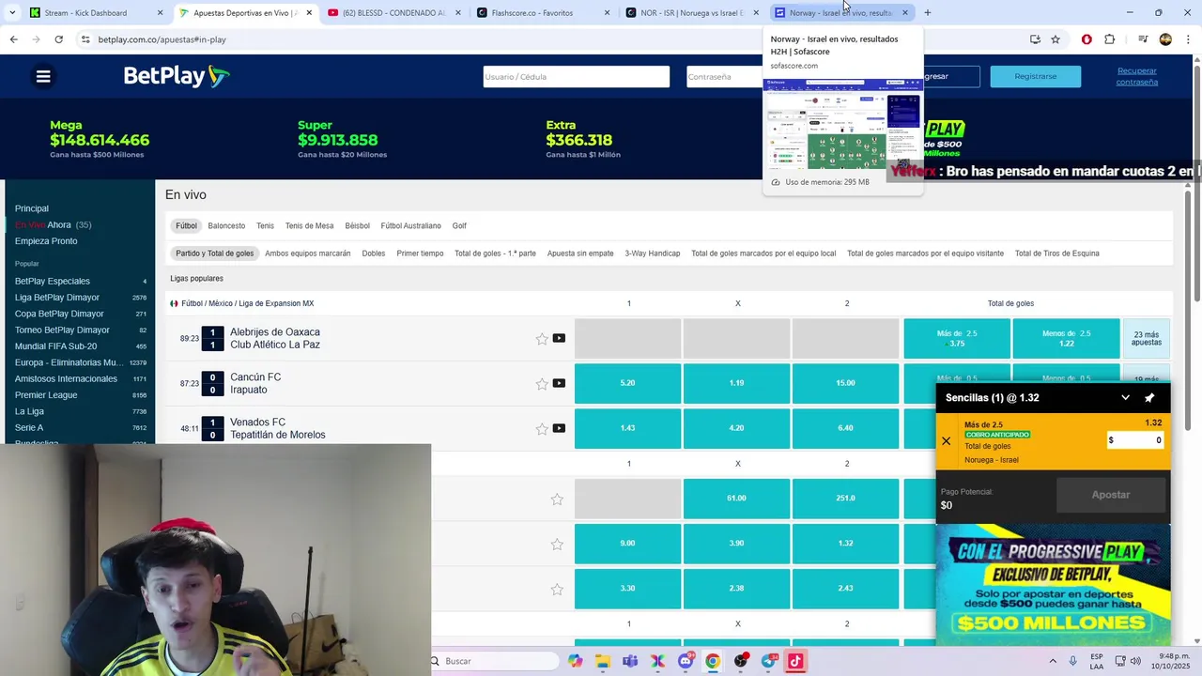Open Liga BetPlay Dimayor in sidebar
This screenshot has width=1202, height=676.
pos(57,298)
